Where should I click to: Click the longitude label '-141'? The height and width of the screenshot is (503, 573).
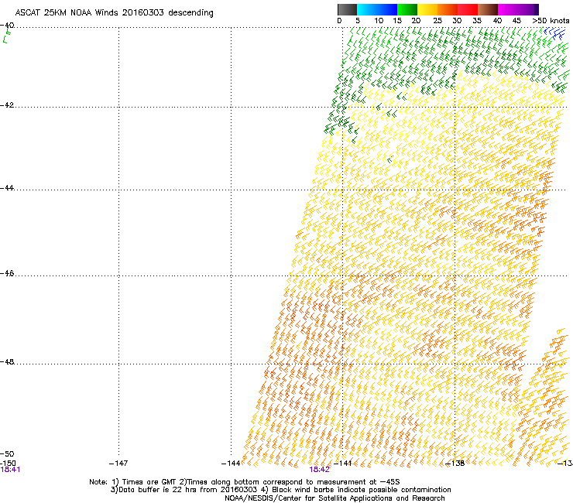[342, 464]
